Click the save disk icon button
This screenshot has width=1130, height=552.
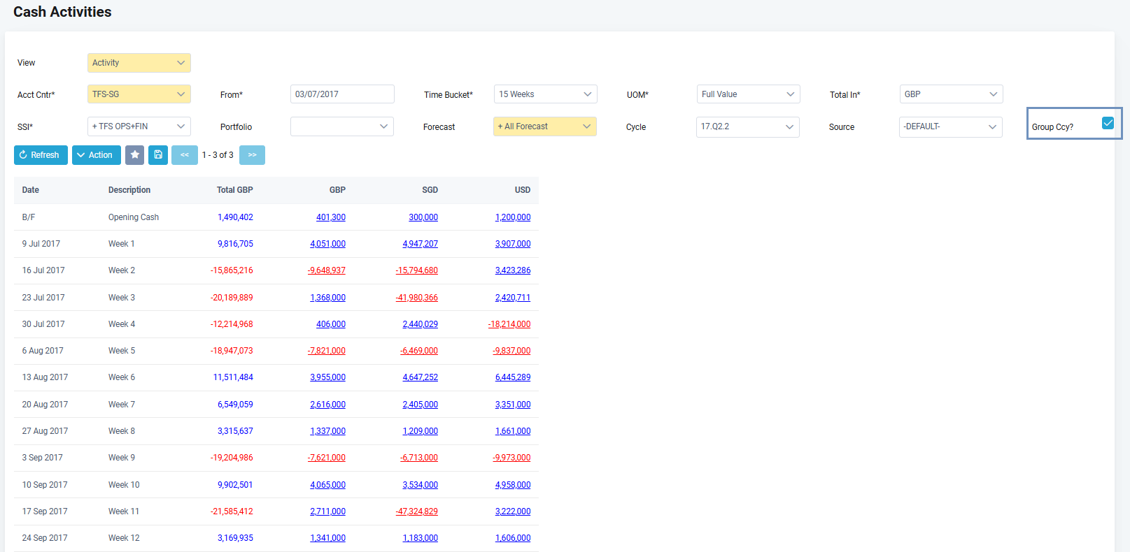tap(158, 155)
